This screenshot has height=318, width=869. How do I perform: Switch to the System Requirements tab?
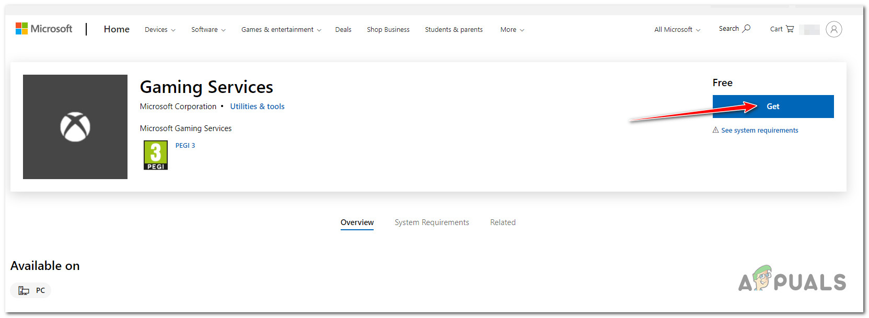[x=432, y=222]
